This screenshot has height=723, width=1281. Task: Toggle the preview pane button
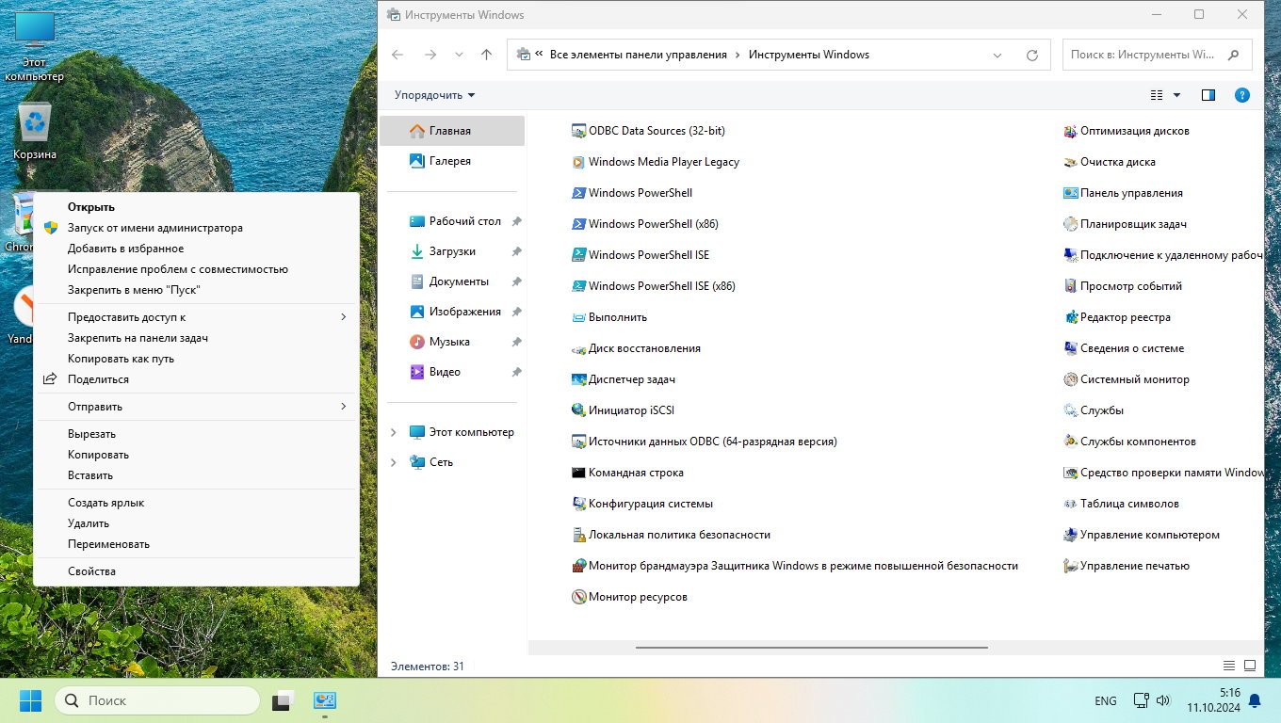coord(1208,95)
